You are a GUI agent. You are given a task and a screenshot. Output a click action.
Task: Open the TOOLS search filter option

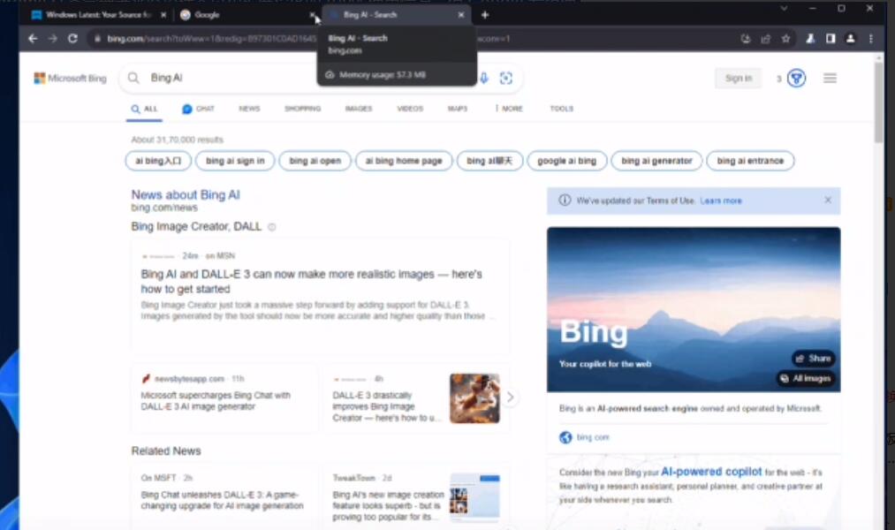click(x=561, y=109)
